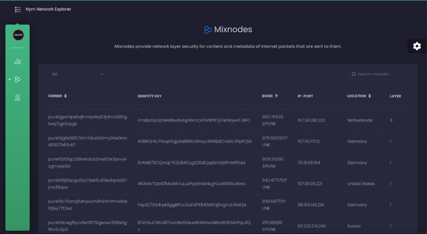Viewport: 427px width, 234px height.
Task: Open identity key starting B7xh6uCWc4B7van8e6x
Action: (194, 226)
